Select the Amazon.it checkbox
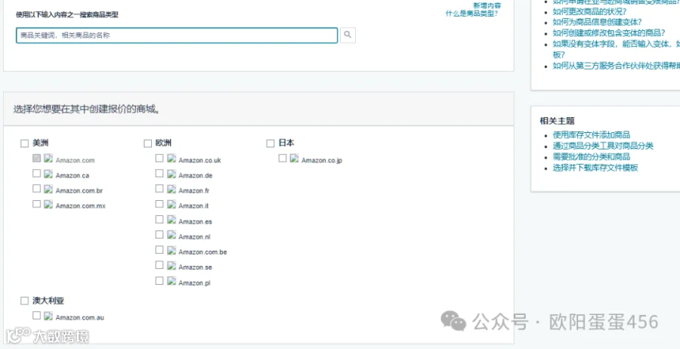 [x=159, y=204]
